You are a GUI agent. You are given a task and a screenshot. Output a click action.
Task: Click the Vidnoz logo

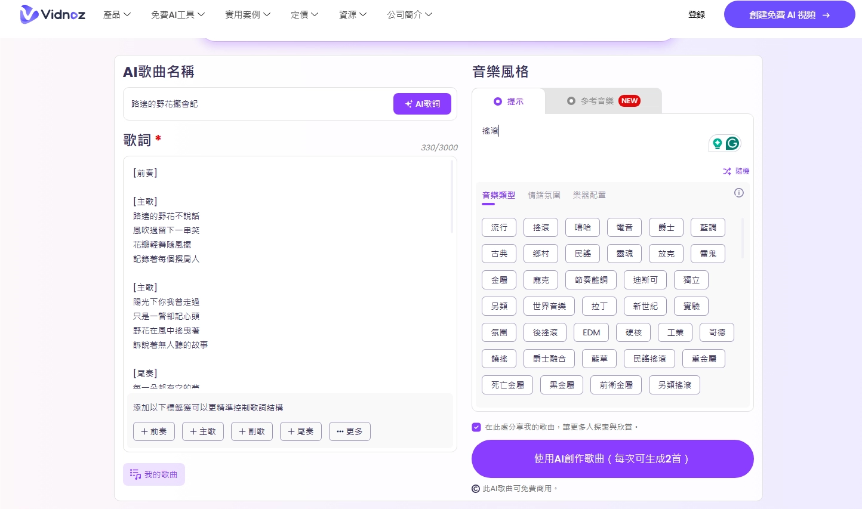(x=53, y=14)
